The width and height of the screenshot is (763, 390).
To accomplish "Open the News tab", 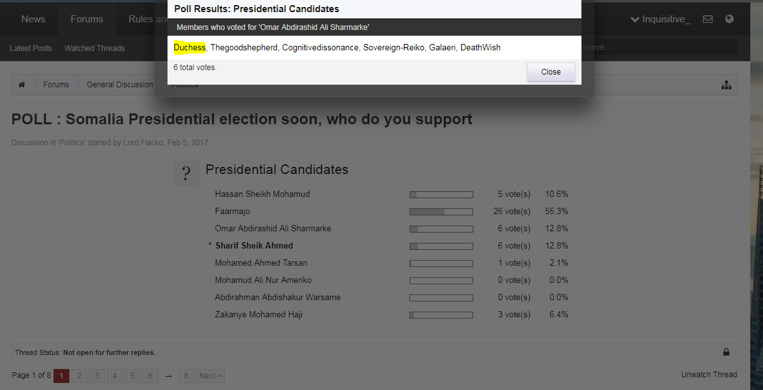I will click(x=33, y=19).
